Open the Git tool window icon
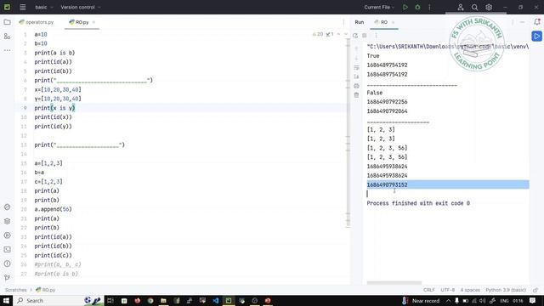This screenshot has width=544, height=306. [x=7, y=278]
